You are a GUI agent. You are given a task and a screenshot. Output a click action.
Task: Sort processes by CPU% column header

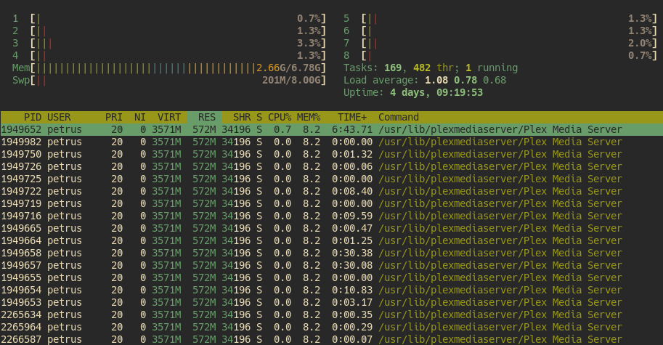point(280,117)
